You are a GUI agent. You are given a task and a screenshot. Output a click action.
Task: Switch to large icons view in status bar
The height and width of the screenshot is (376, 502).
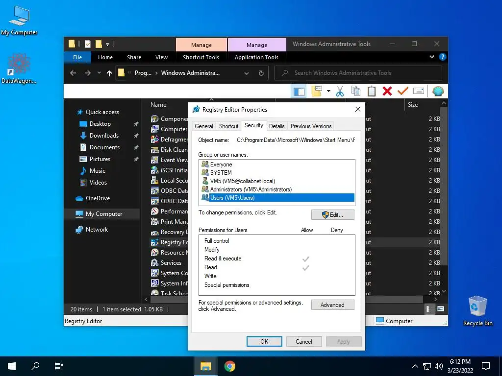(441, 309)
